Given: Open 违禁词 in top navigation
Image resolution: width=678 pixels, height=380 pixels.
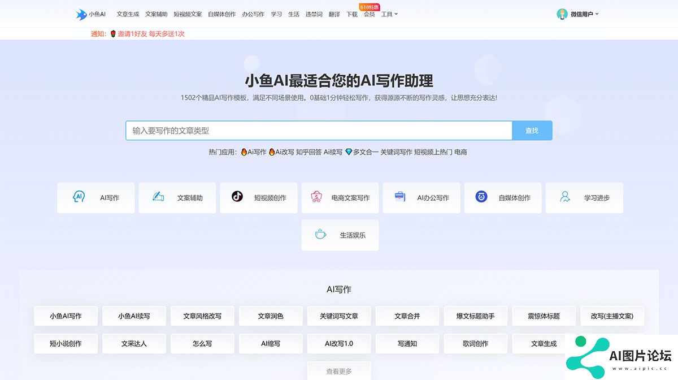Looking at the screenshot, I should (x=314, y=14).
